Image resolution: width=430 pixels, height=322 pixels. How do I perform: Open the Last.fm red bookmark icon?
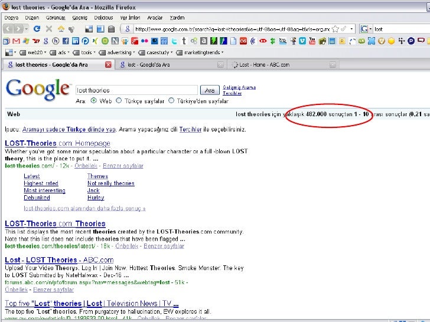pos(243,41)
